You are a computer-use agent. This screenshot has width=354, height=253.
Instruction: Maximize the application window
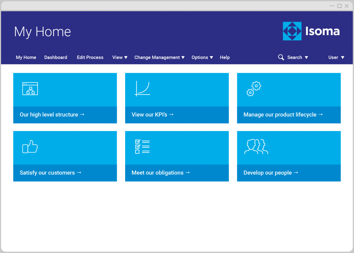click(339, 6)
